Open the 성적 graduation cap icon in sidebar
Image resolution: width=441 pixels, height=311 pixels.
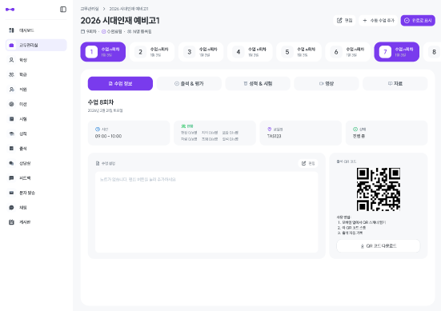(11, 134)
